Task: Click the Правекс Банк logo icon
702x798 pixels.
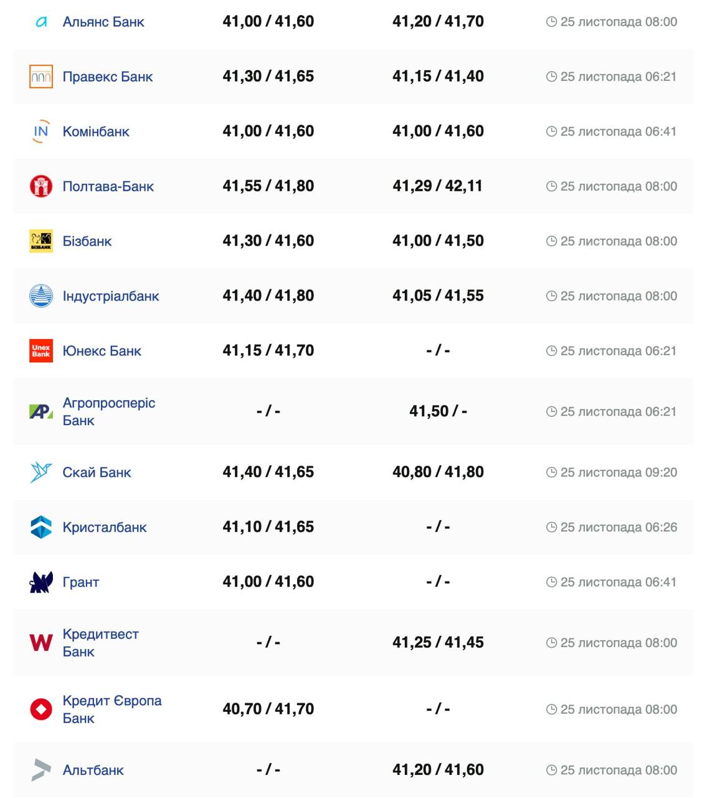Action: pyautogui.click(x=41, y=77)
